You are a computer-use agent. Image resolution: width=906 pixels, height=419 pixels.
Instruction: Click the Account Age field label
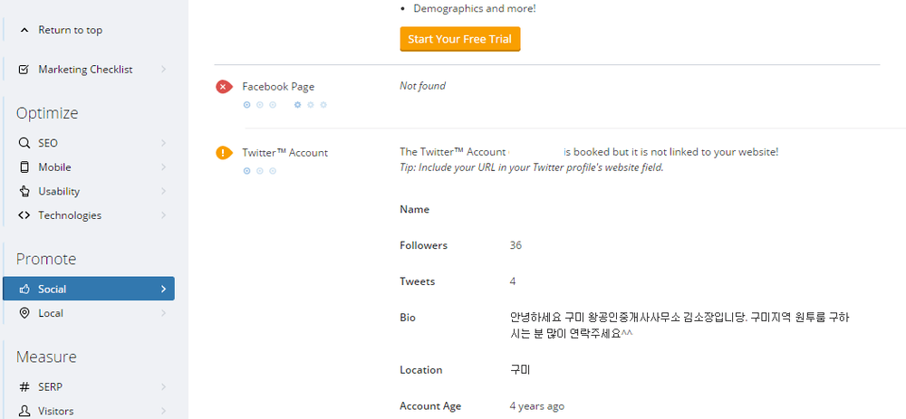pos(430,406)
